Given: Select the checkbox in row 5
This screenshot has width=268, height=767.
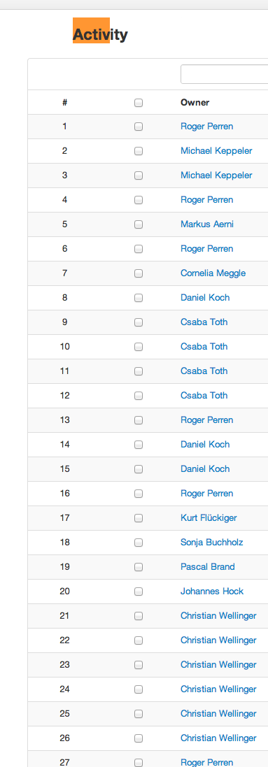Looking at the screenshot, I should pyautogui.click(x=138, y=224).
